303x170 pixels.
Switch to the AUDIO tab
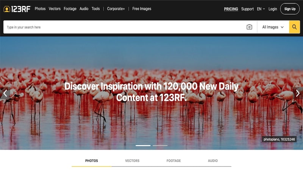tap(213, 161)
